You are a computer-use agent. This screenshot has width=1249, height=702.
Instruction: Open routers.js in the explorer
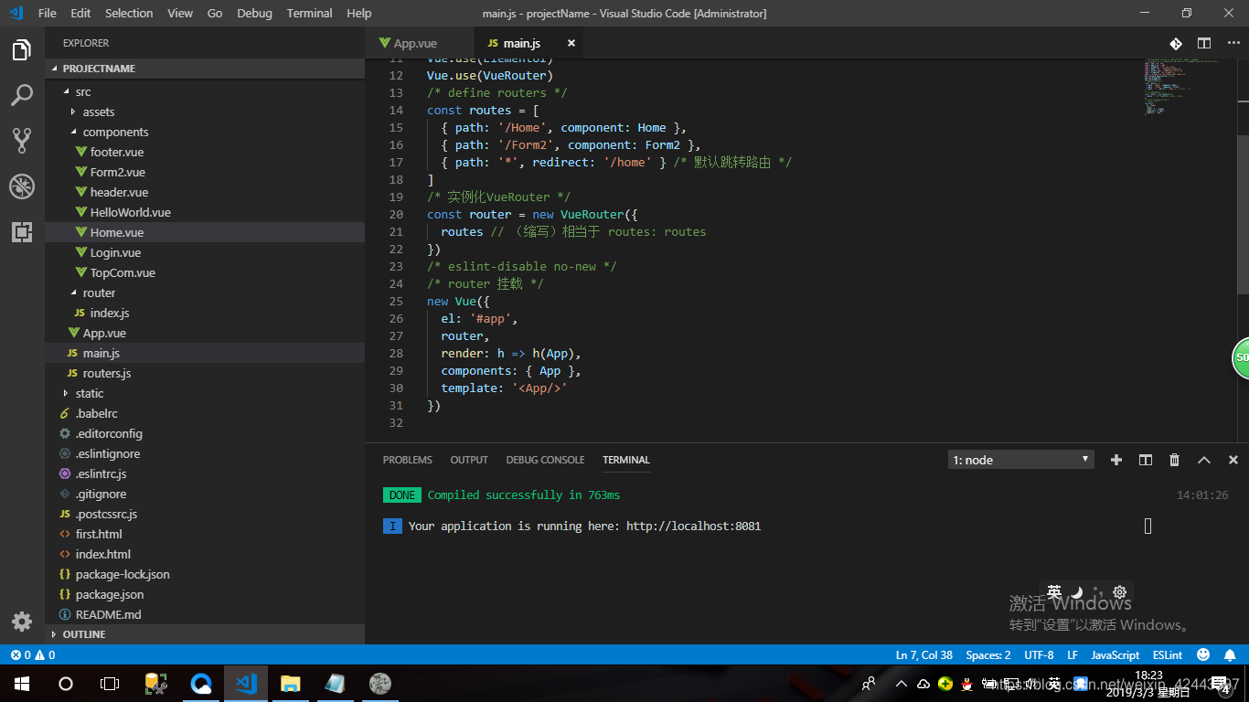pyautogui.click(x=205, y=373)
